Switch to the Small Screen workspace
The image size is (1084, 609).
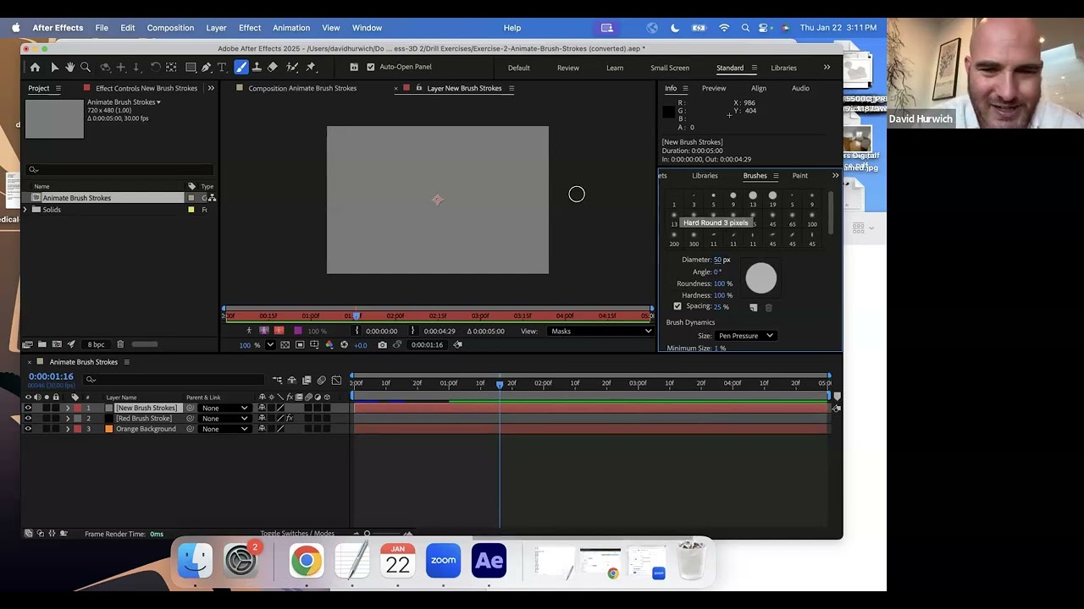point(670,68)
